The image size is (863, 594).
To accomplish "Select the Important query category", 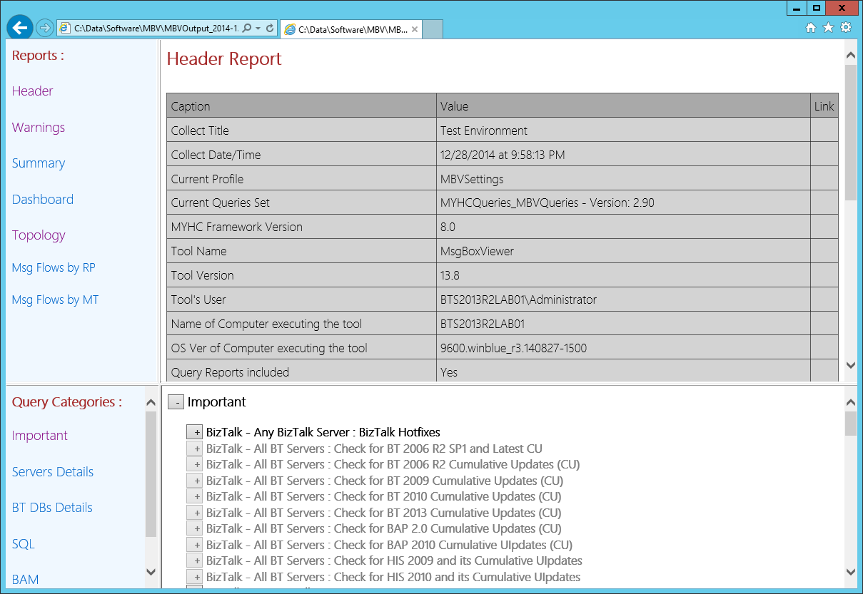I will tap(40, 436).
